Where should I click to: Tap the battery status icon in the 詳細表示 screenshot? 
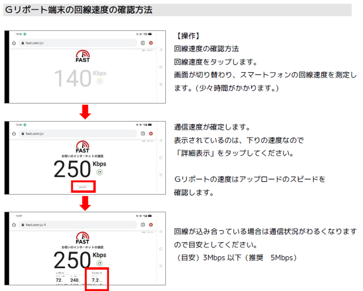pos(150,125)
